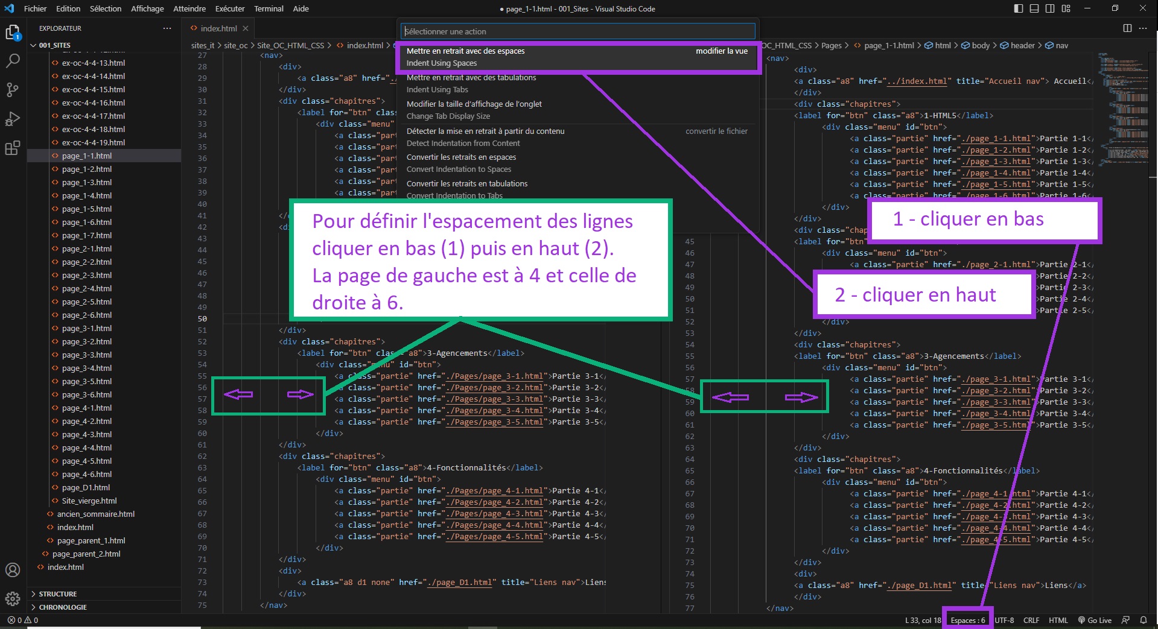
Task: Click the split editor icon
Action: (1127, 28)
